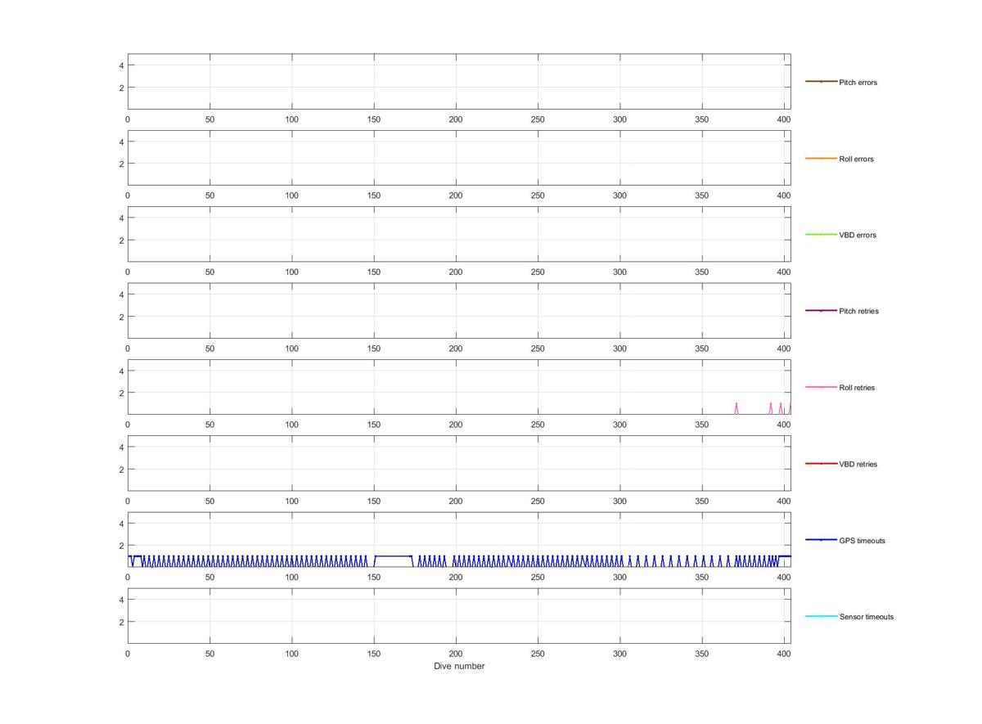Click the 200 tick below the Sensor timeouts plot
This screenshot has width=982, height=724.
456,654
